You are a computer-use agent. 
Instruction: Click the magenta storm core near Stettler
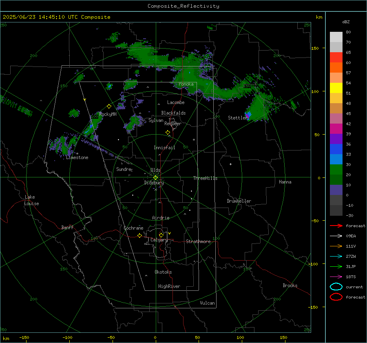pyautogui.click(x=247, y=116)
